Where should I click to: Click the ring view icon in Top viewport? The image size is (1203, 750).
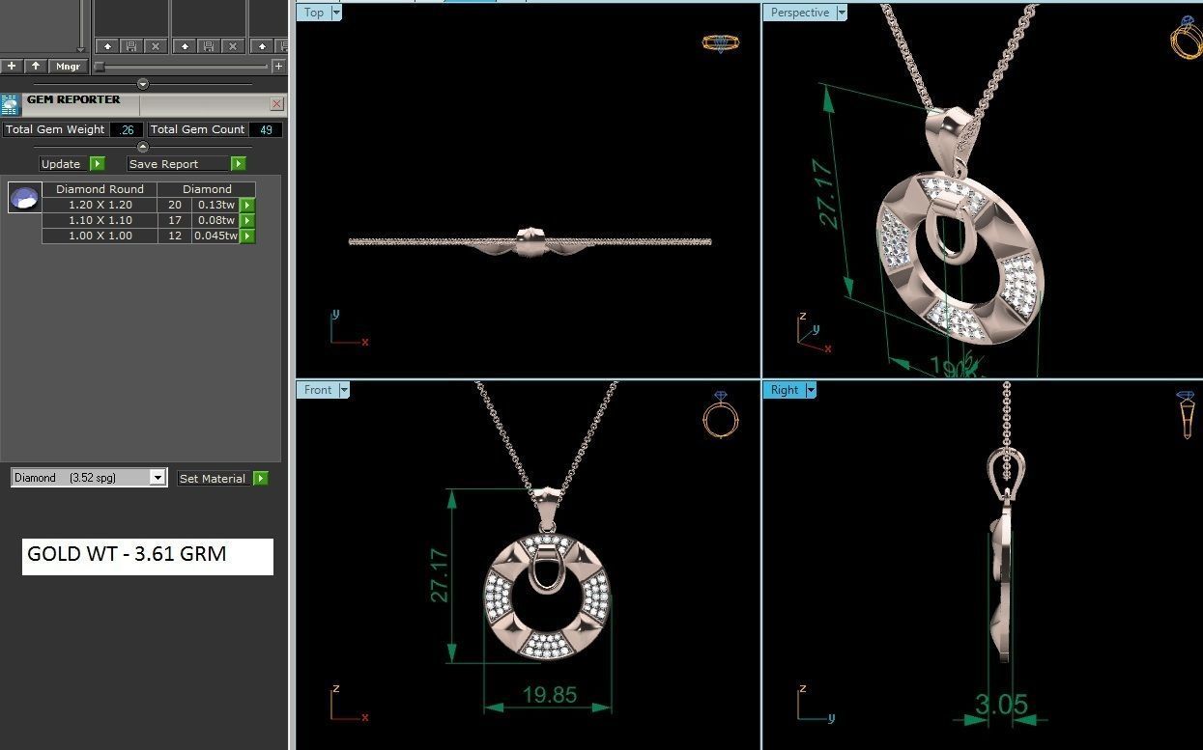point(721,42)
